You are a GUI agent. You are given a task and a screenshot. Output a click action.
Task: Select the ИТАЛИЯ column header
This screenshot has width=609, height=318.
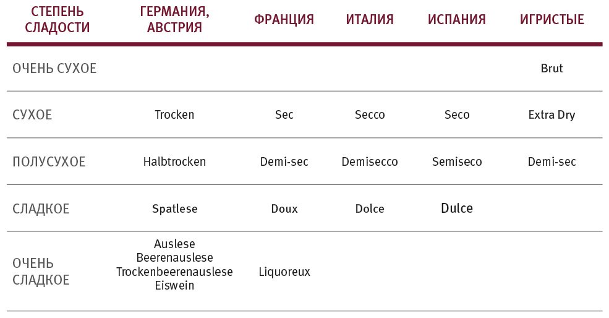click(x=370, y=20)
